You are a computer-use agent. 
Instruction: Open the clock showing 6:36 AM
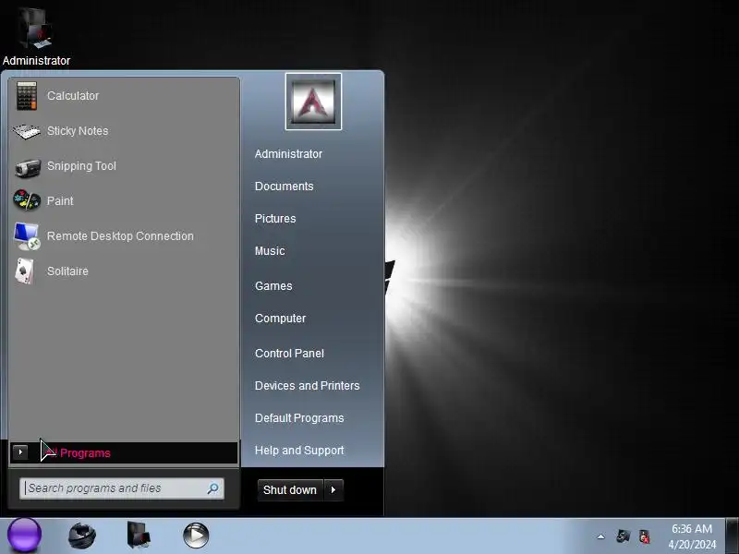click(691, 529)
